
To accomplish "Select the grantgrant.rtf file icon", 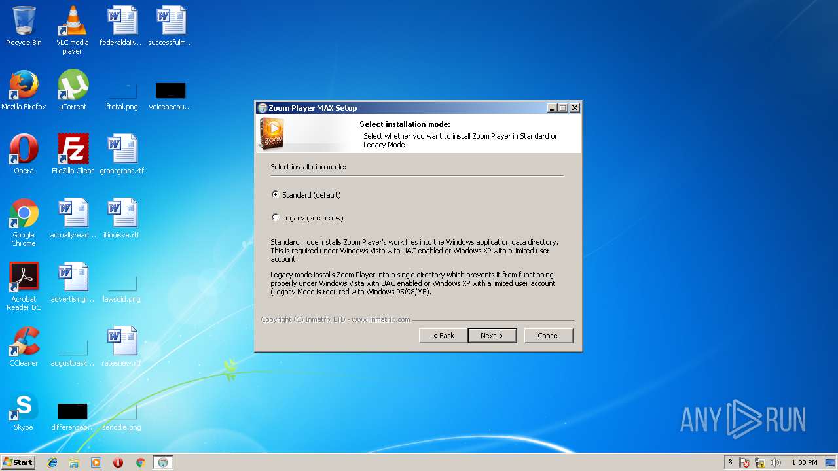I will (122, 154).
